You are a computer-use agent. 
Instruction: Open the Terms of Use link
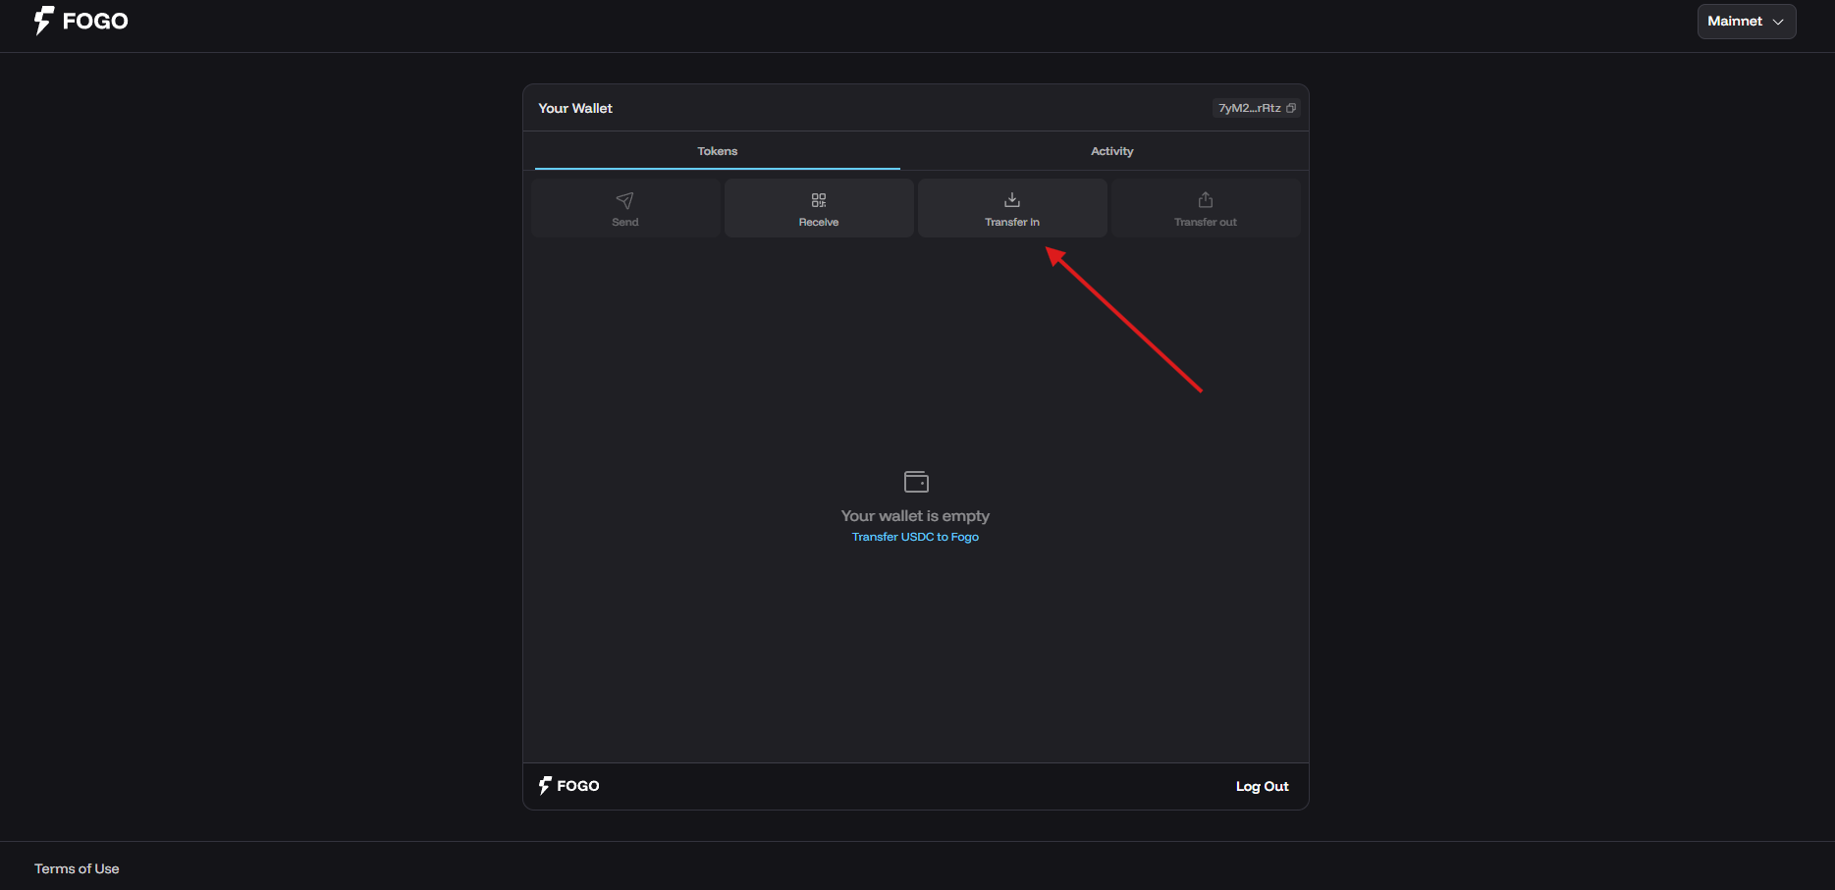pos(77,868)
